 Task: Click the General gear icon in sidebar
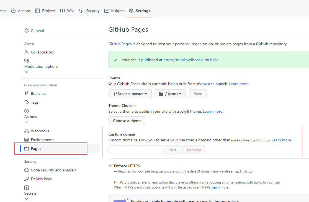(x=27, y=31)
